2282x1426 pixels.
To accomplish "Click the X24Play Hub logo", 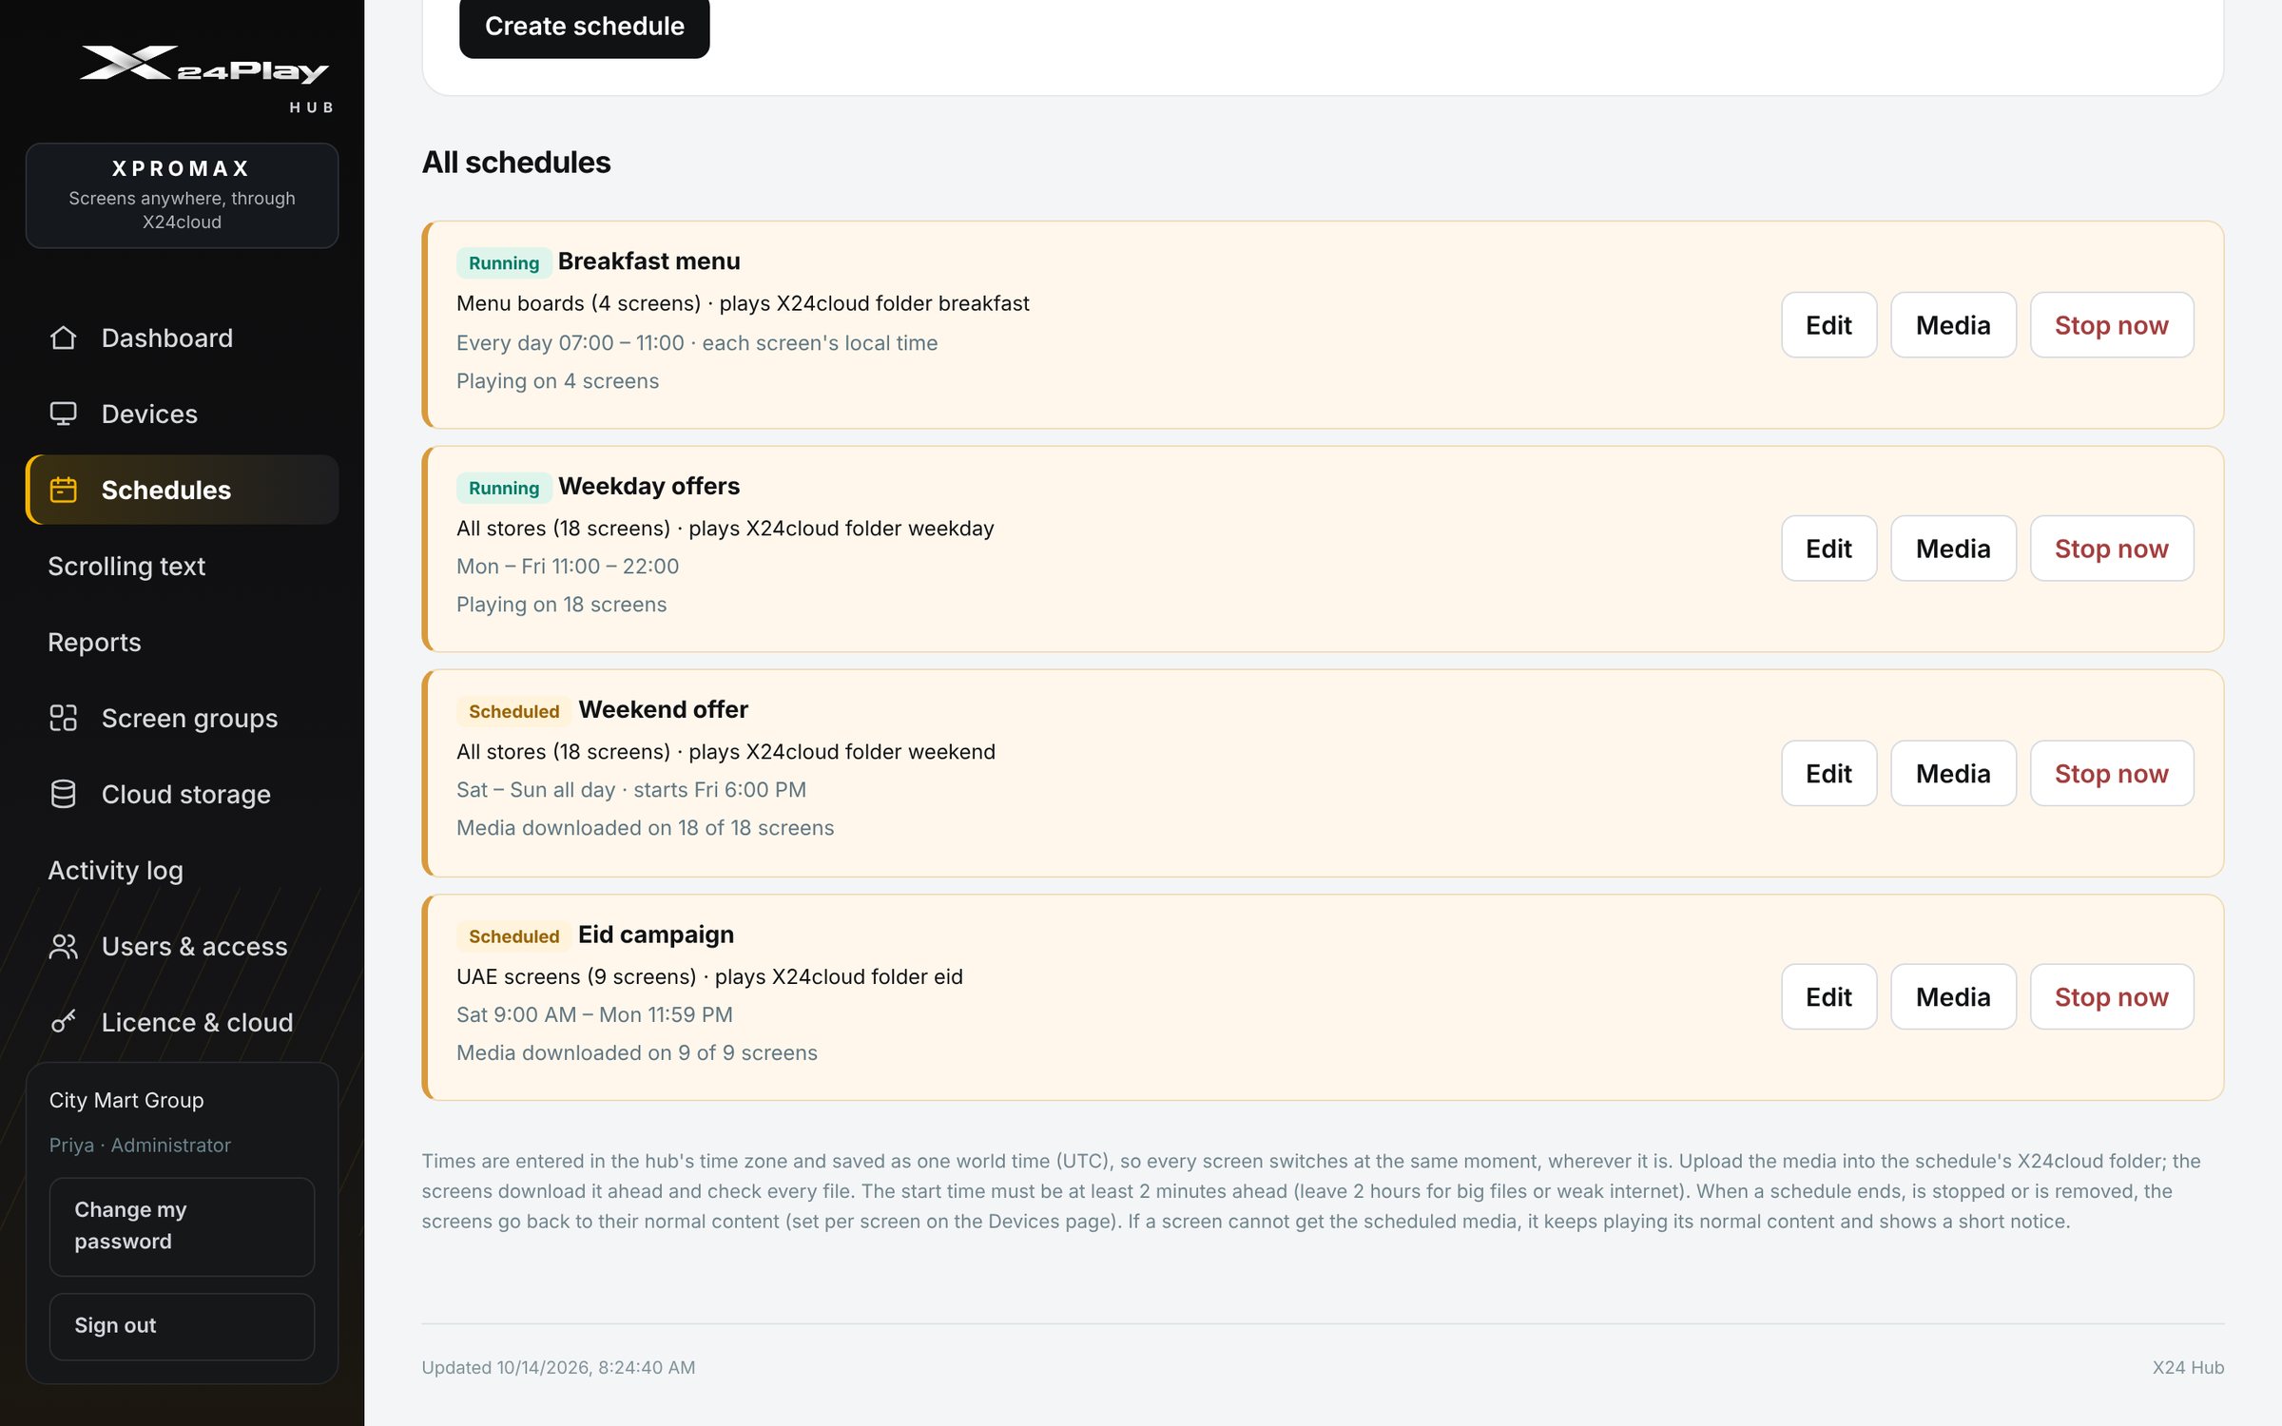I will point(205,78).
